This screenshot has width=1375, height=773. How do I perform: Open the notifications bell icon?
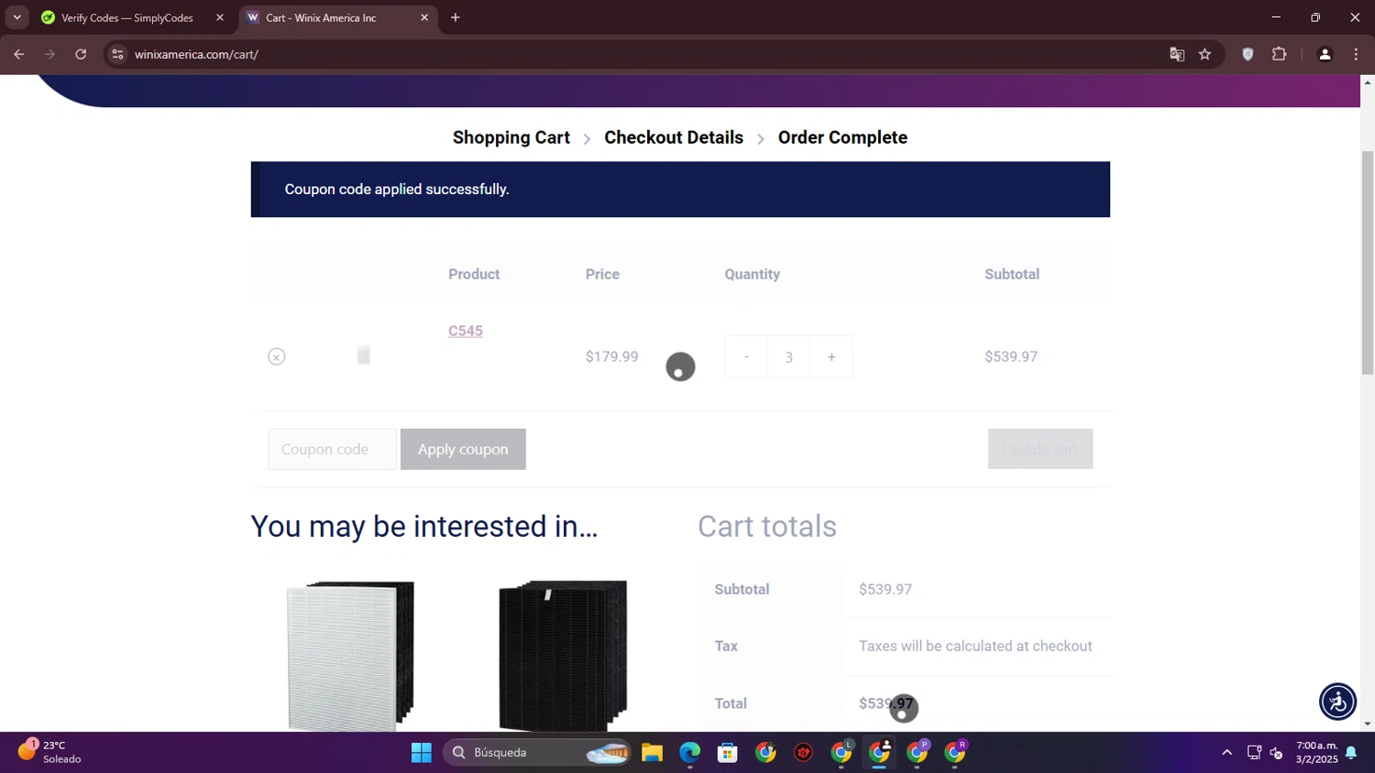click(x=1351, y=753)
